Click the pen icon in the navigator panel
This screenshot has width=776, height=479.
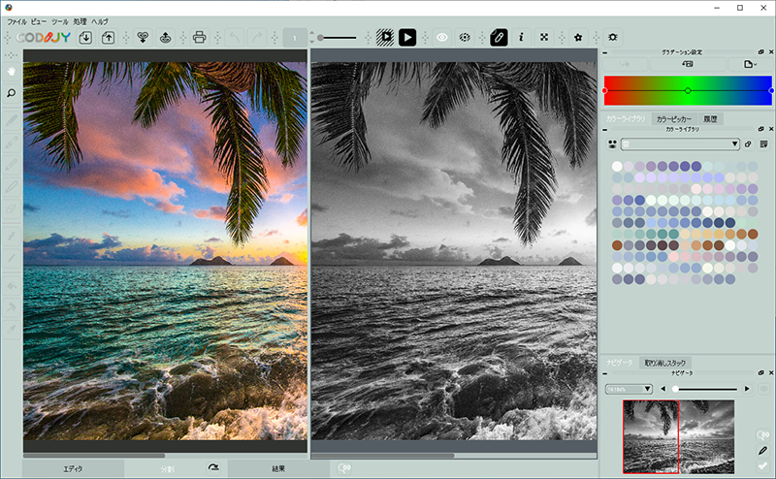(x=762, y=450)
